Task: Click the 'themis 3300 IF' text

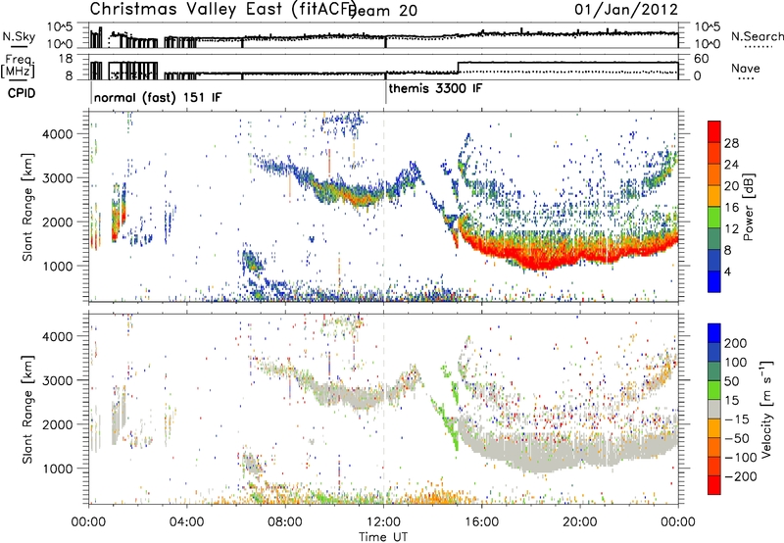Action: 435,88
